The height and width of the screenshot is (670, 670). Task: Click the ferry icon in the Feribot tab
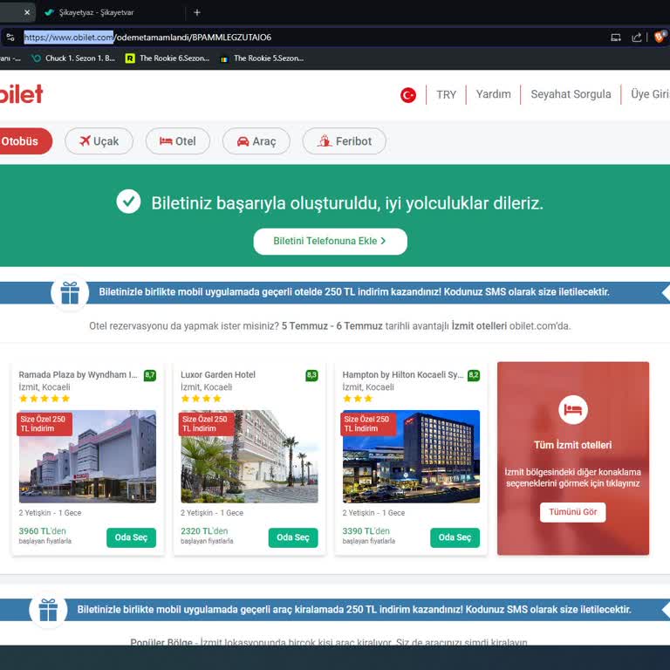click(x=325, y=140)
